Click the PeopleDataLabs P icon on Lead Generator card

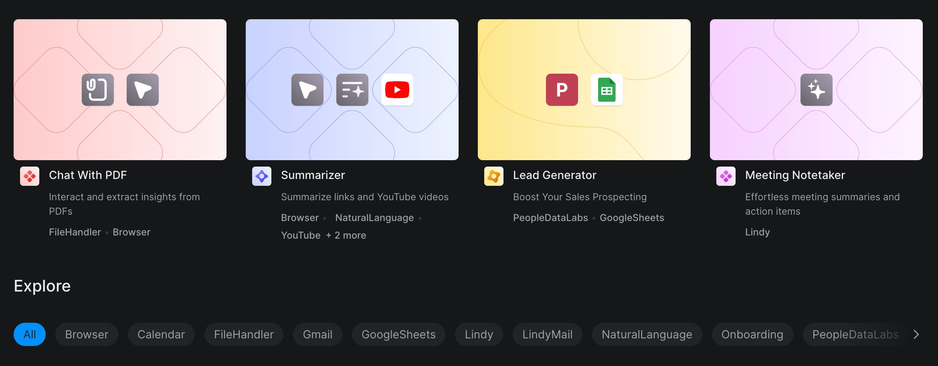click(562, 90)
